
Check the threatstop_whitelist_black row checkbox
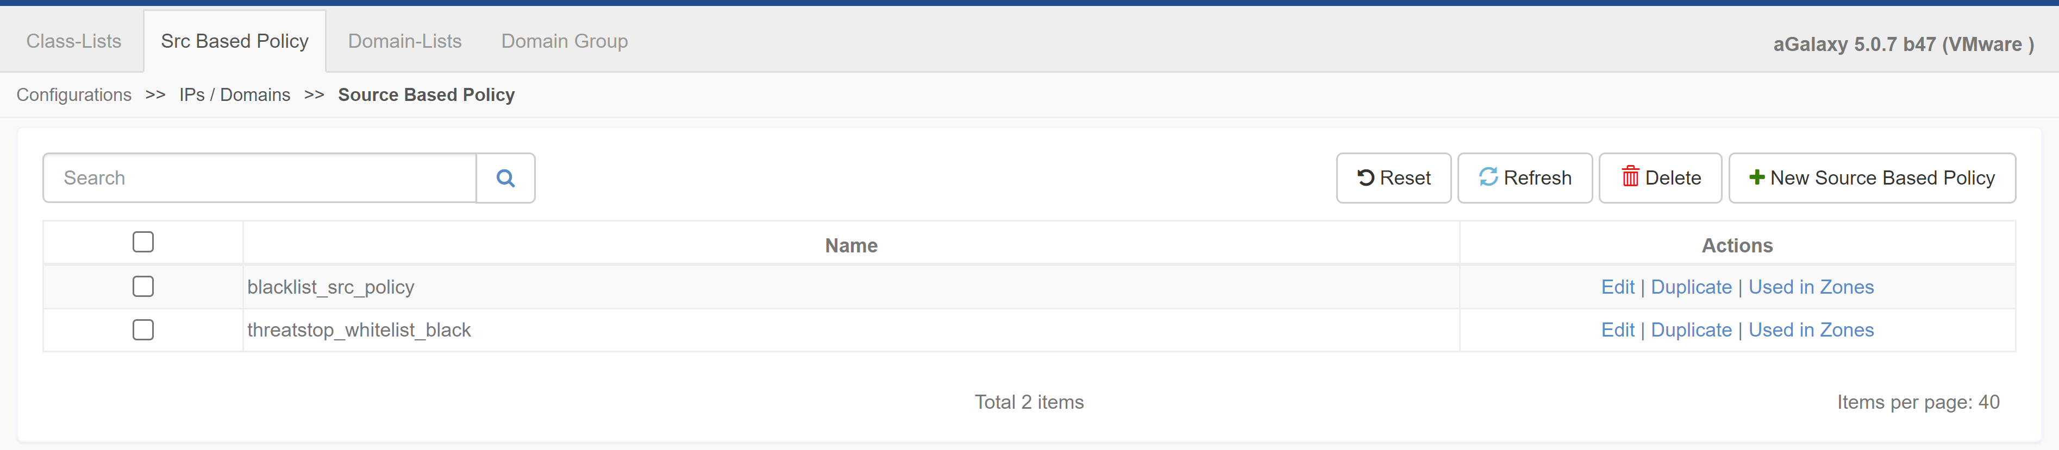(143, 329)
